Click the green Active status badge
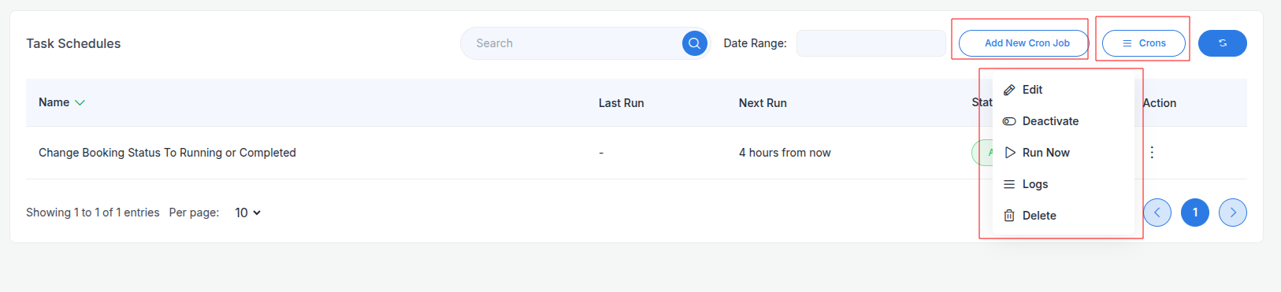Viewport: 1281px width, 292px height. click(982, 153)
